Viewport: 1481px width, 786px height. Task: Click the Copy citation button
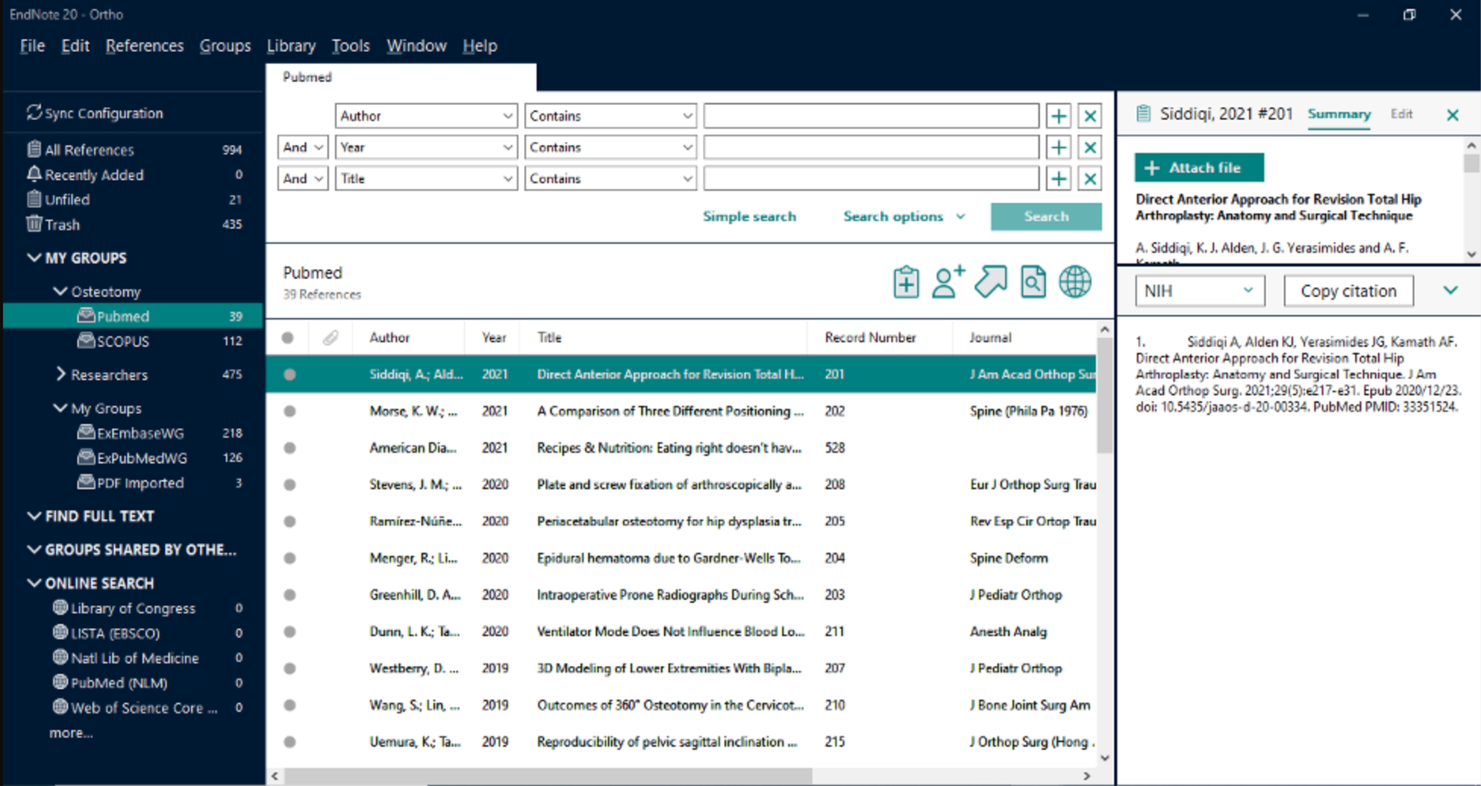click(1349, 291)
